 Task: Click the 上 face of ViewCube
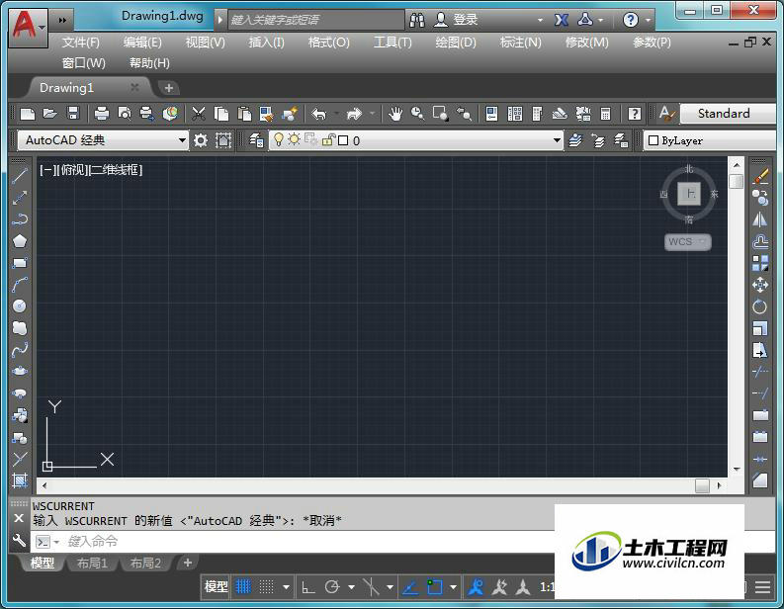point(689,194)
